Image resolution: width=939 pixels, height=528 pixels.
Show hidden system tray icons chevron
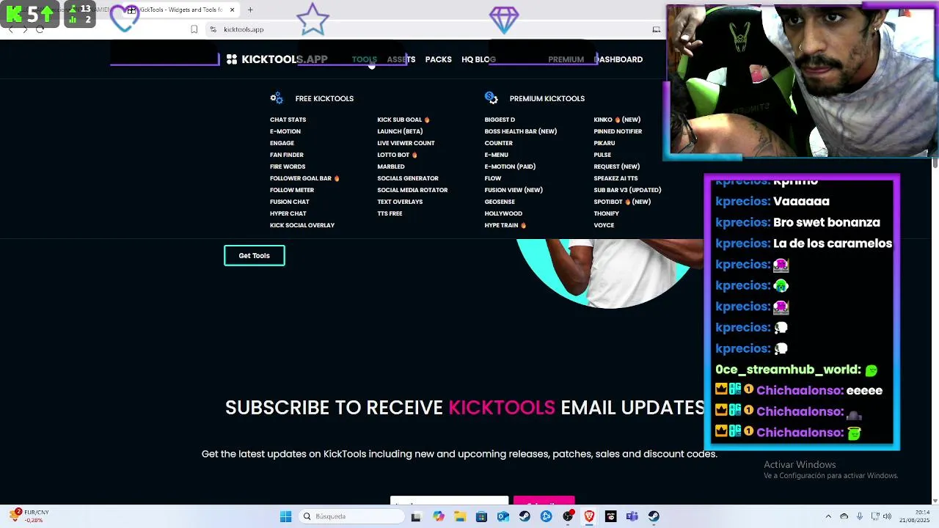(x=828, y=516)
